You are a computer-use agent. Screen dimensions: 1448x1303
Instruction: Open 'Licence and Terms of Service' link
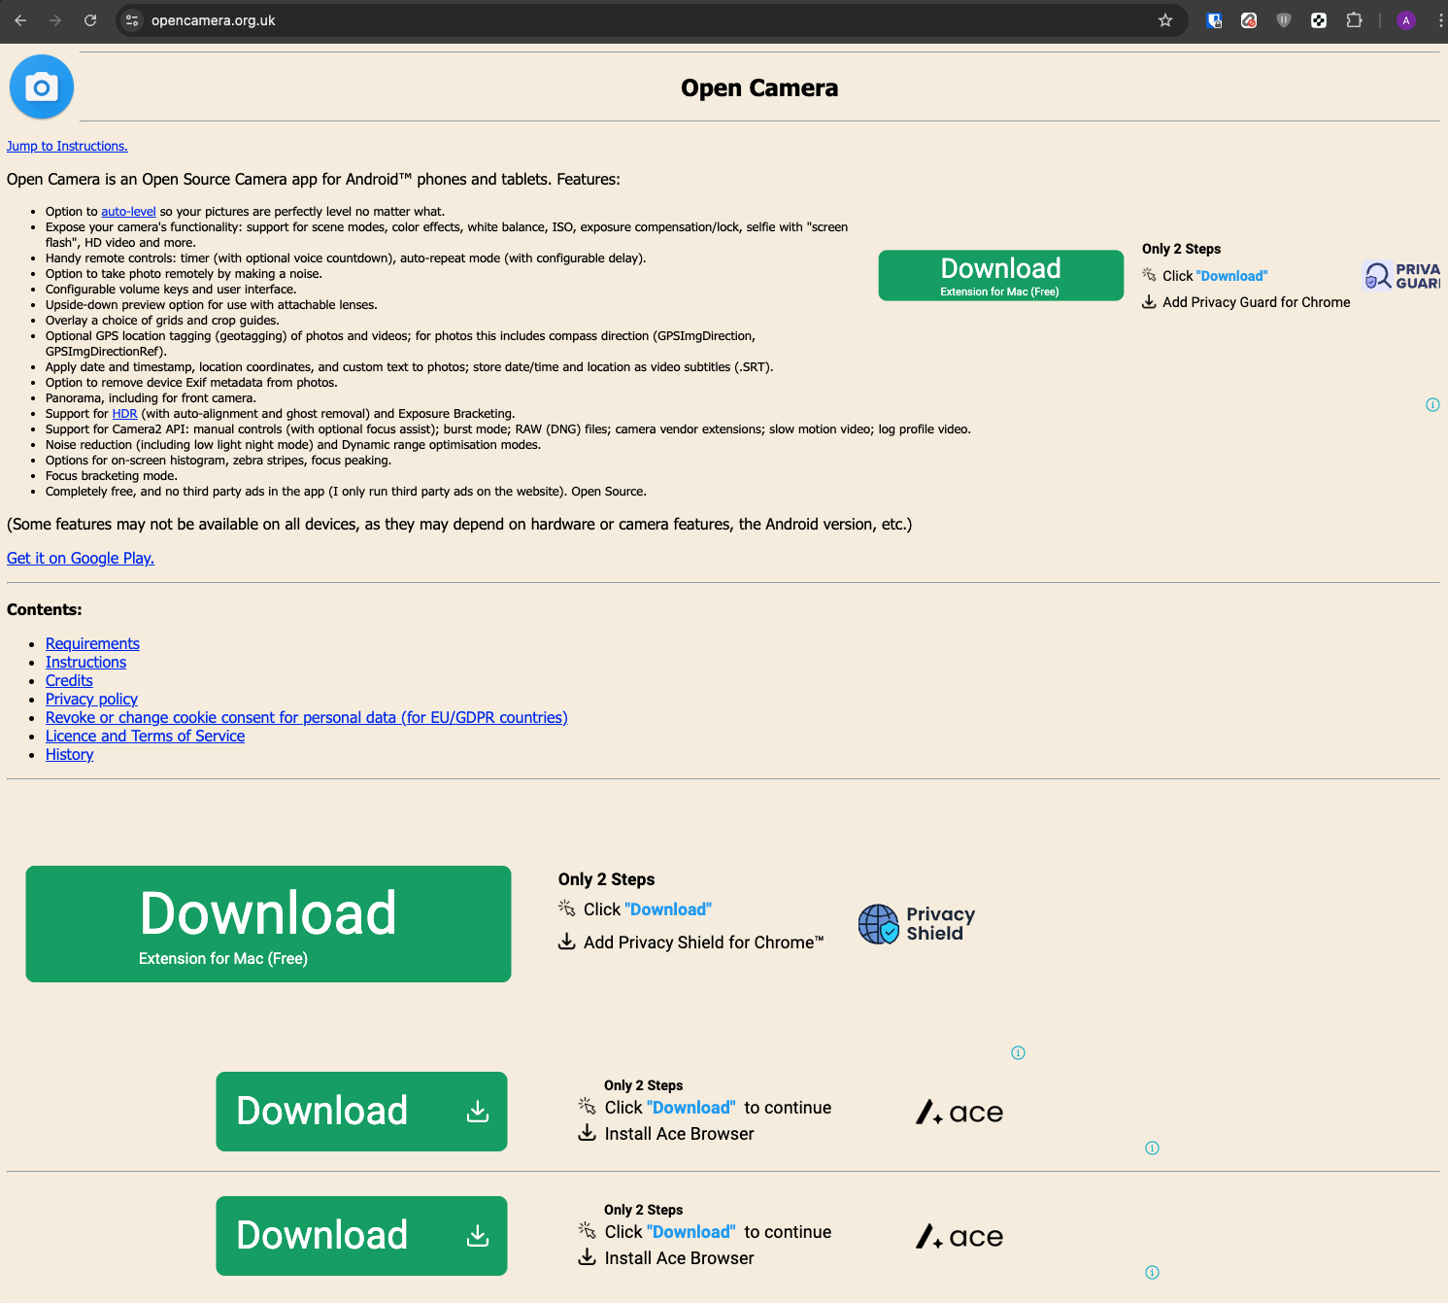click(x=145, y=736)
